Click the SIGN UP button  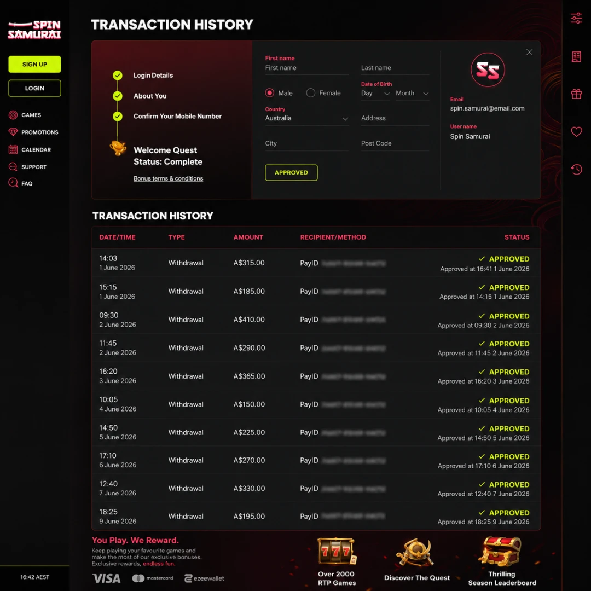[34, 64]
